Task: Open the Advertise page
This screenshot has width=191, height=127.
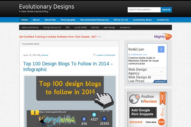Action: tap(50, 20)
